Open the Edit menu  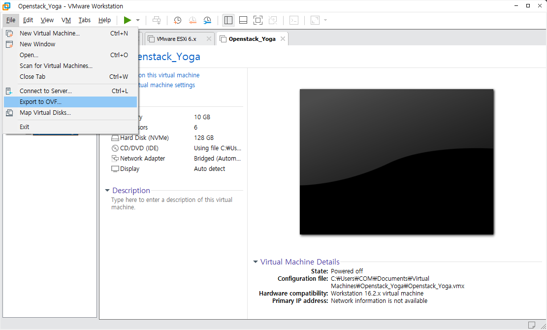[x=28, y=20]
